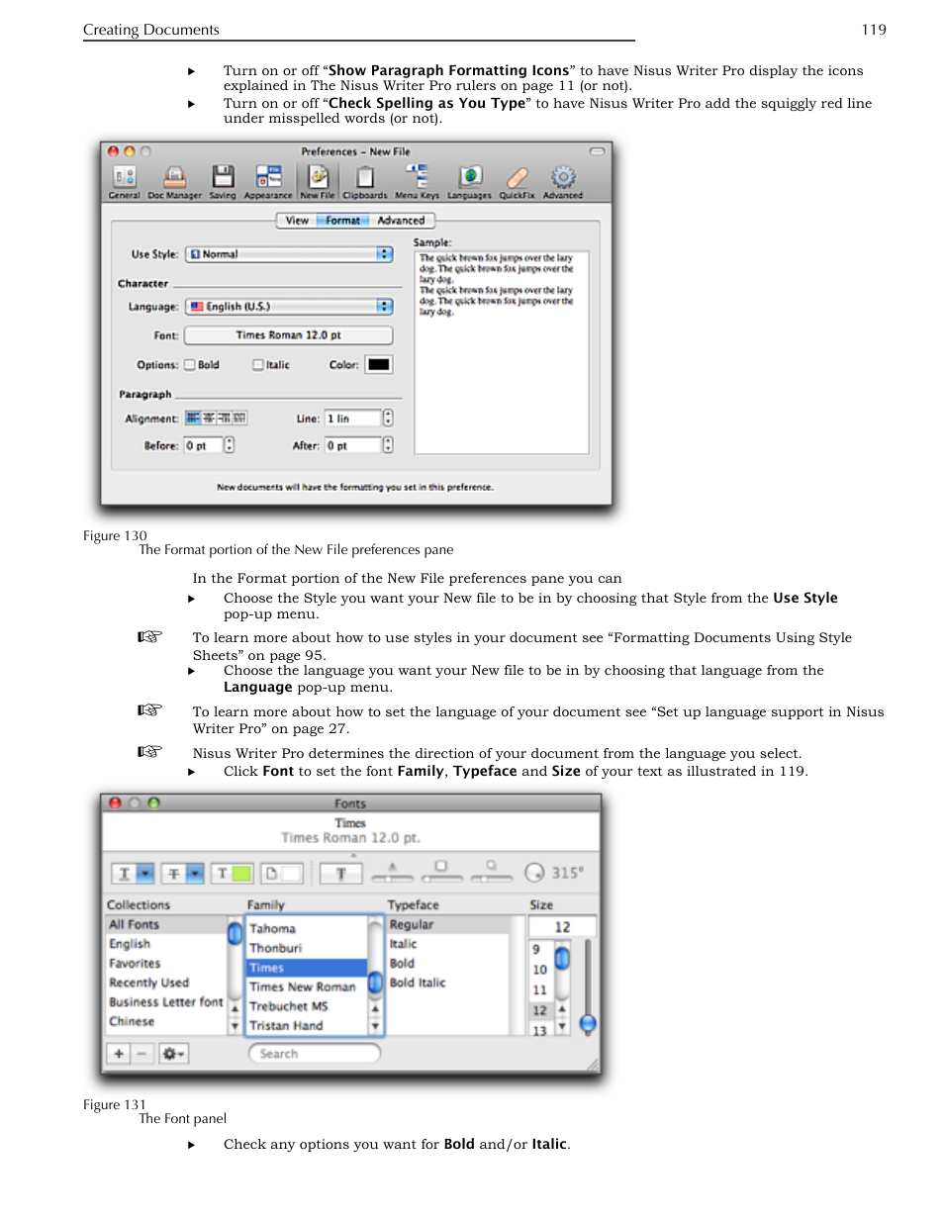Image resolution: width=944 pixels, height=1222 pixels.
Task: Choose size 10 in Size list
Action: click(x=540, y=970)
